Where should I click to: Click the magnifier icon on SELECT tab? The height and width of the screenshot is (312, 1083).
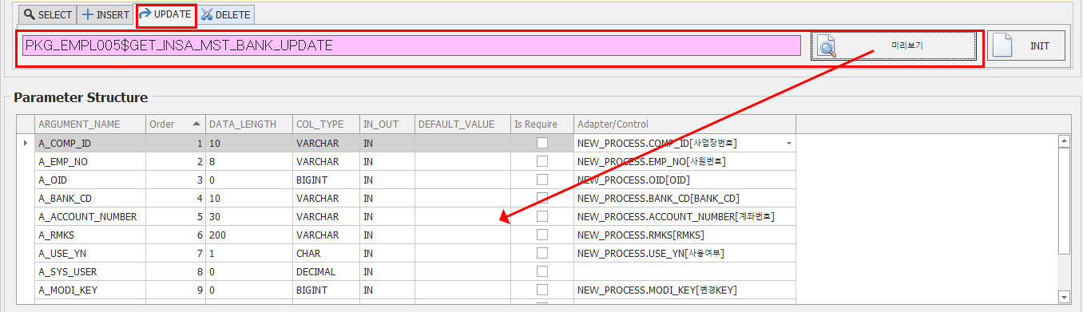point(30,14)
